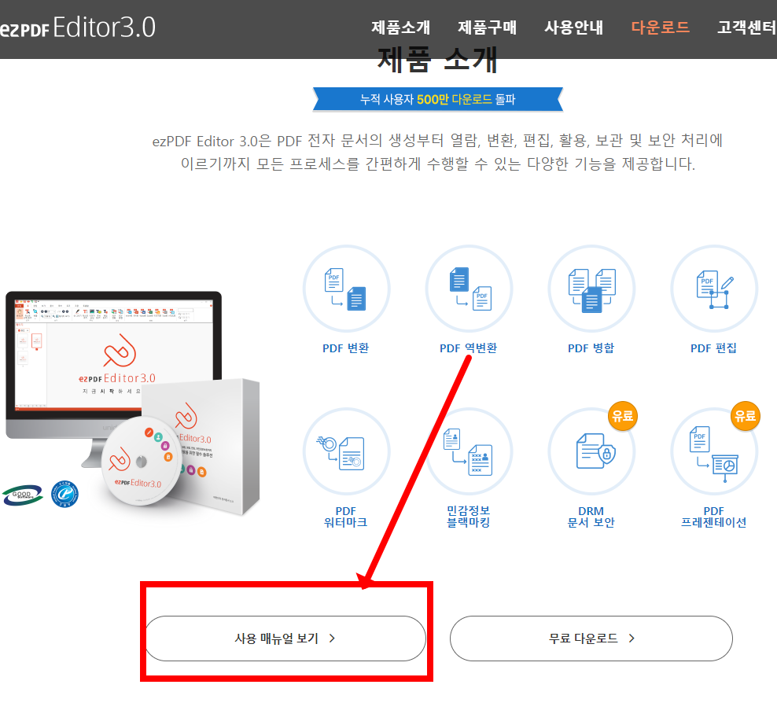
Task: Open the DRM 문서 보안 icon
Action: click(x=591, y=451)
